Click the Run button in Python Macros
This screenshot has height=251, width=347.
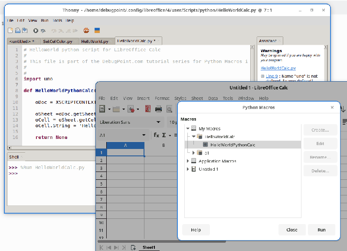coord(321,230)
